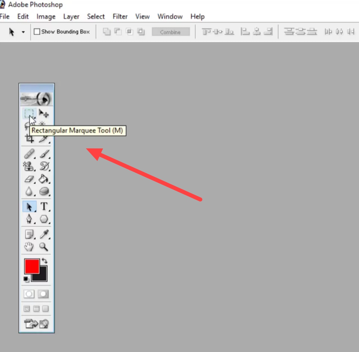Choose the Healing Brush bandage tool
This screenshot has height=352, width=359.
29,154
